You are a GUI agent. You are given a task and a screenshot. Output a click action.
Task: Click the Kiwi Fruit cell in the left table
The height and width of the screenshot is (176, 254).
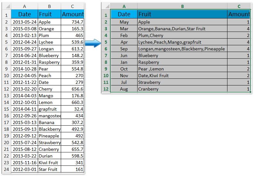(49, 163)
